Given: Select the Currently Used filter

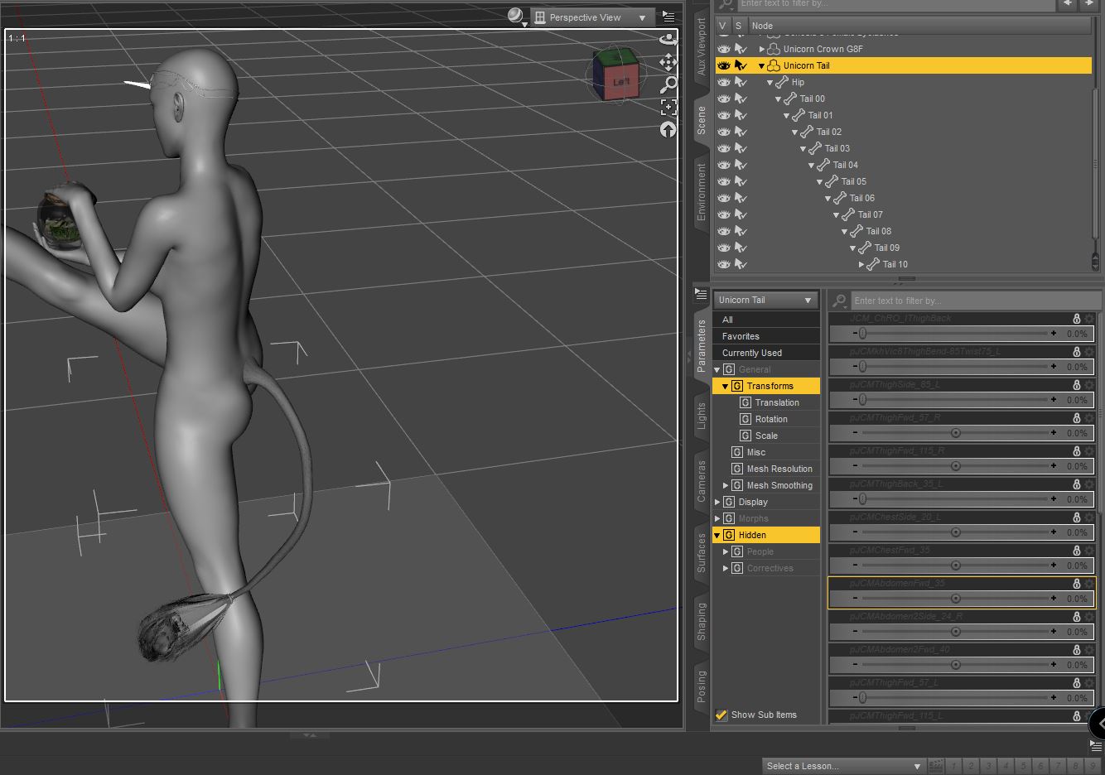Looking at the screenshot, I should click(x=751, y=353).
